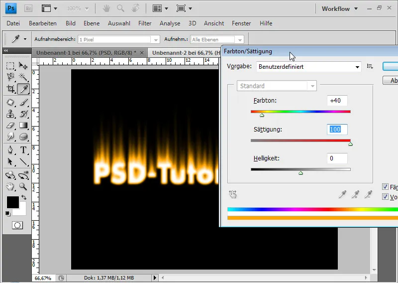Open the Filter menu
The width and height of the screenshot is (398, 283).
tap(145, 23)
